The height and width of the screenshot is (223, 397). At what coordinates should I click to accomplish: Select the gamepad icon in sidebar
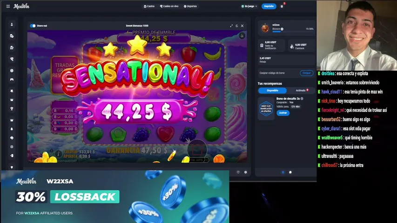12,79
